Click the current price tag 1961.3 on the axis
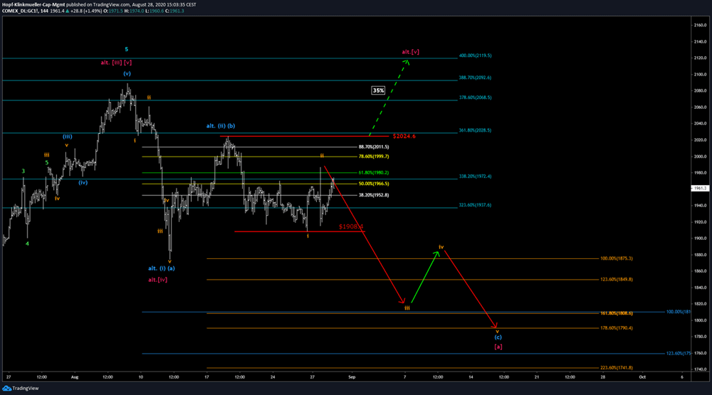Image resolution: width=712 pixels, height=395 pixels. [x=700, y=189]
